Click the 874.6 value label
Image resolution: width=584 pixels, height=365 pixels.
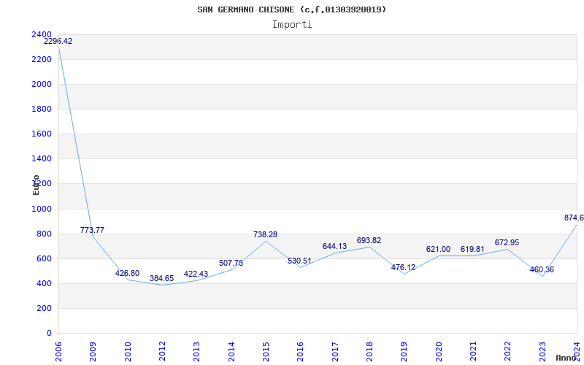coord(574,218)
